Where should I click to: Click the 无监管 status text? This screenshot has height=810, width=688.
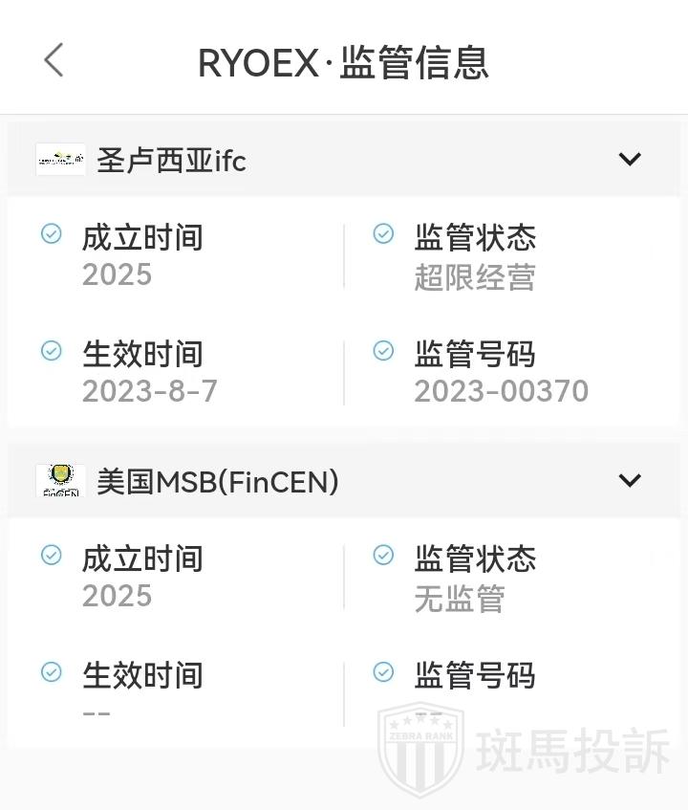click(459, 600)
